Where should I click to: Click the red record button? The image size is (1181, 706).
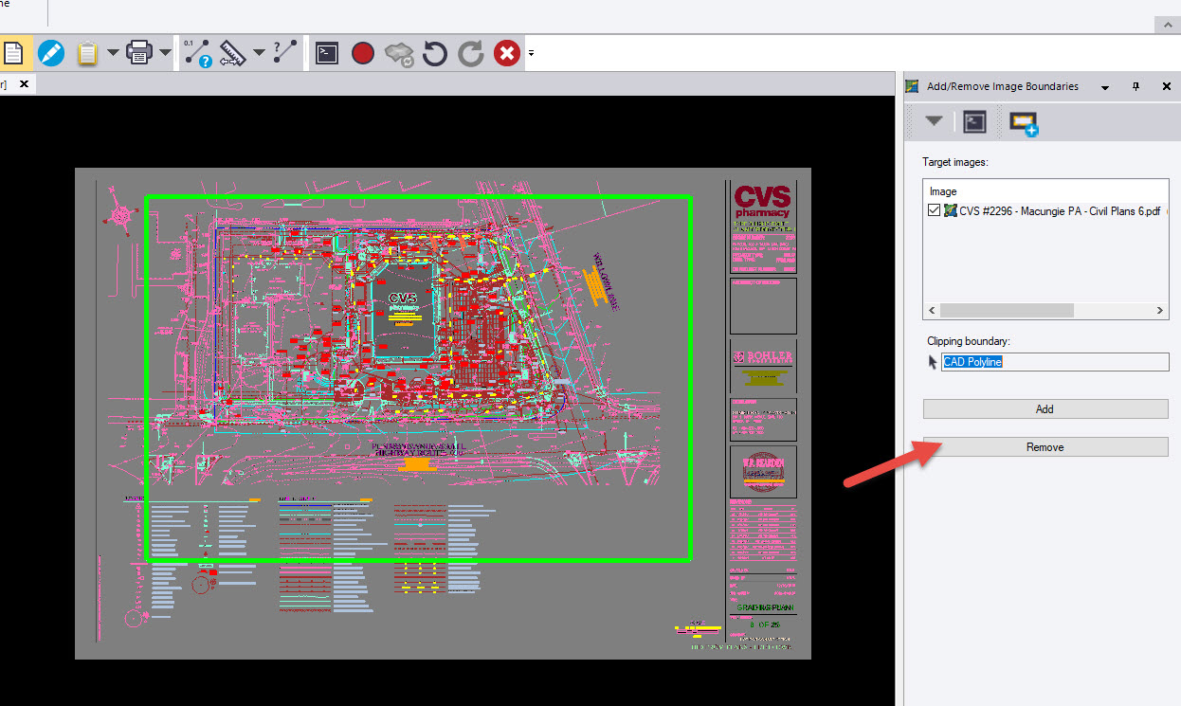(363, 53)
